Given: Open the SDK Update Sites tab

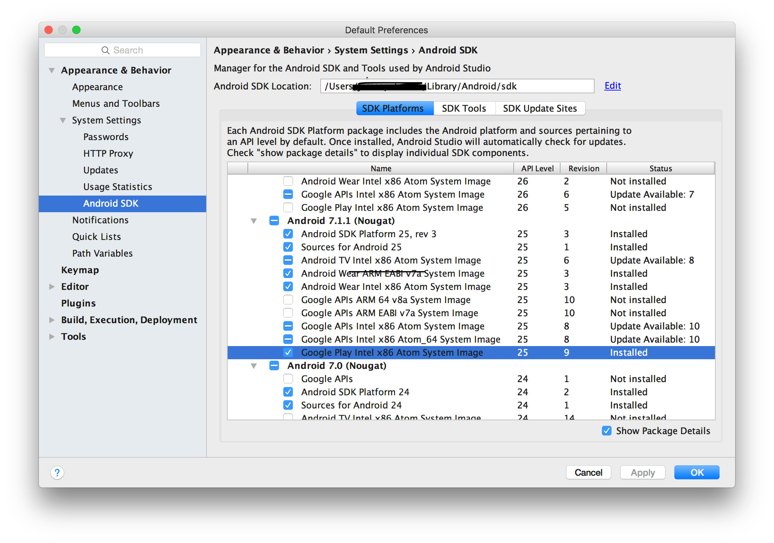Looking at the screenshot, I should pos(540,109).
